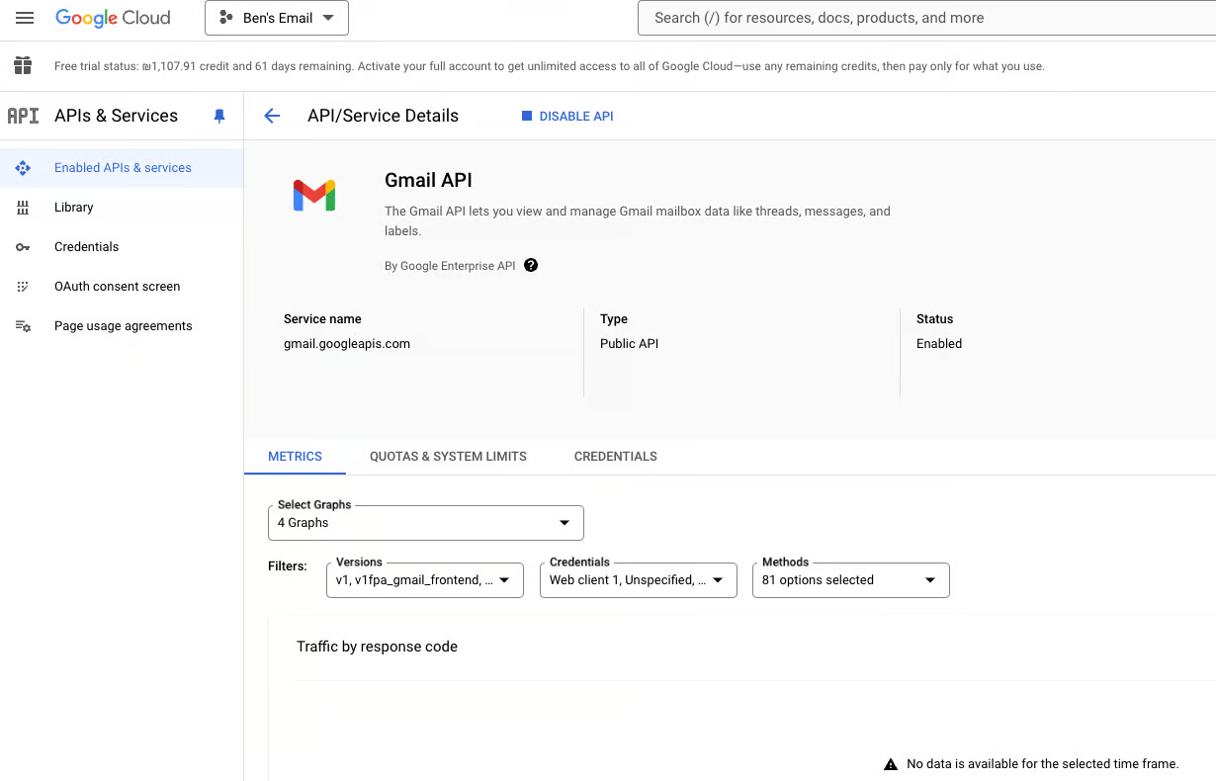
Task: Open the Library sidebar icon
Action: click(x=22, y=207)
